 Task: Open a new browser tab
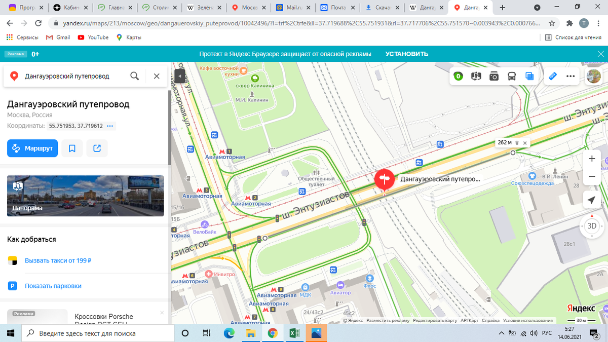(x=503, y=8)
